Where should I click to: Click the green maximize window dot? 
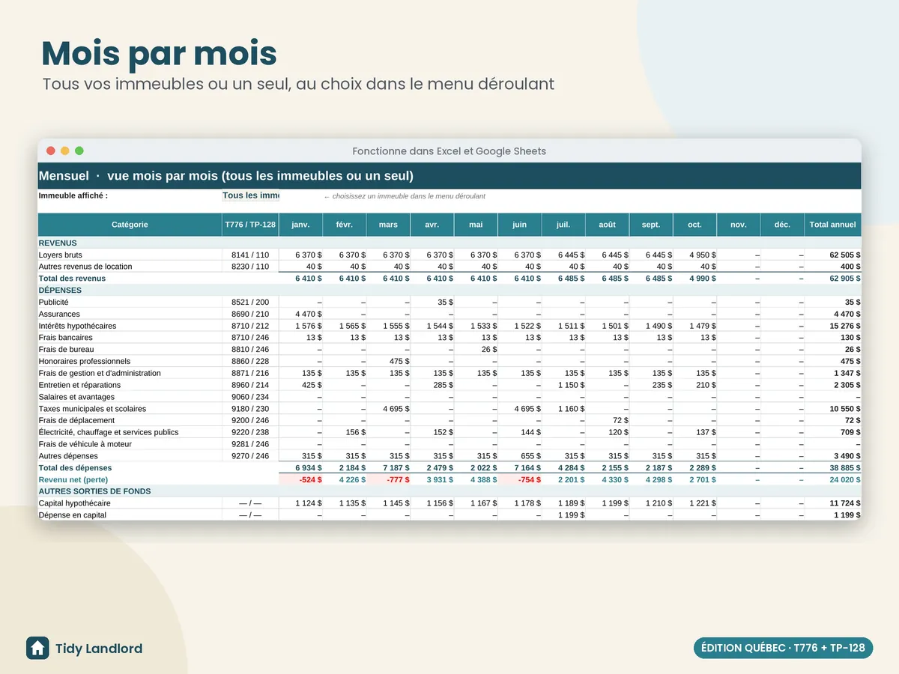pos(79,151)
